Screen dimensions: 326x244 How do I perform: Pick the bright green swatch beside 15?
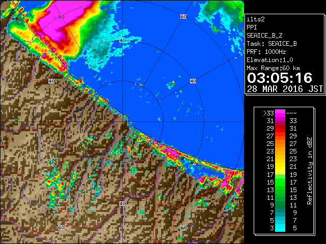tap(280, 182)
